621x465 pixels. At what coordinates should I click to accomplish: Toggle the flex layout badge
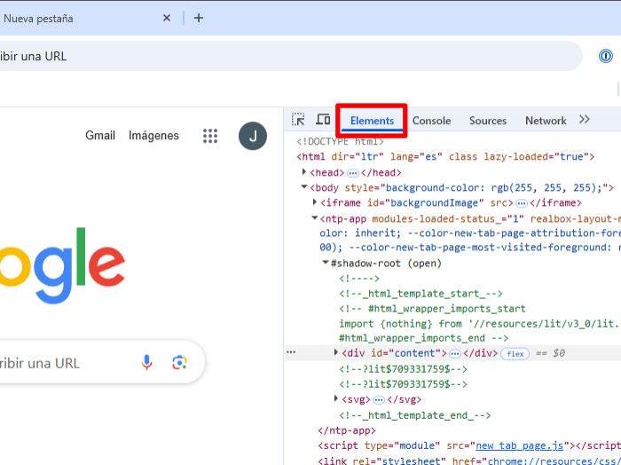515,353
